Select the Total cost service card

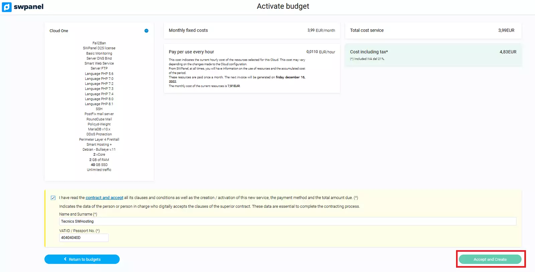coord(433,30)
